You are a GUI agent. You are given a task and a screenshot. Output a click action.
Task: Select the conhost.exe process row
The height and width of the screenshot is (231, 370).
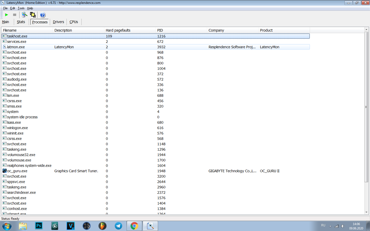156,209
